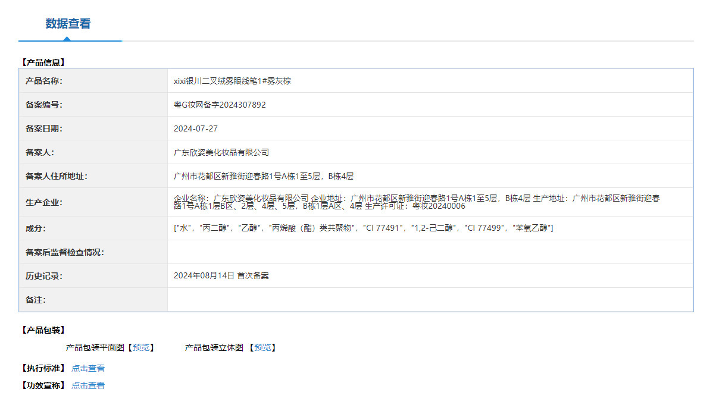Open 预览 link for 产品包装平面图

pos(141,347)
